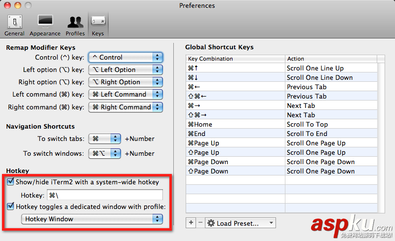Select the Scroll One Line Down row
The image size is (395, 241).
[281, 77]
